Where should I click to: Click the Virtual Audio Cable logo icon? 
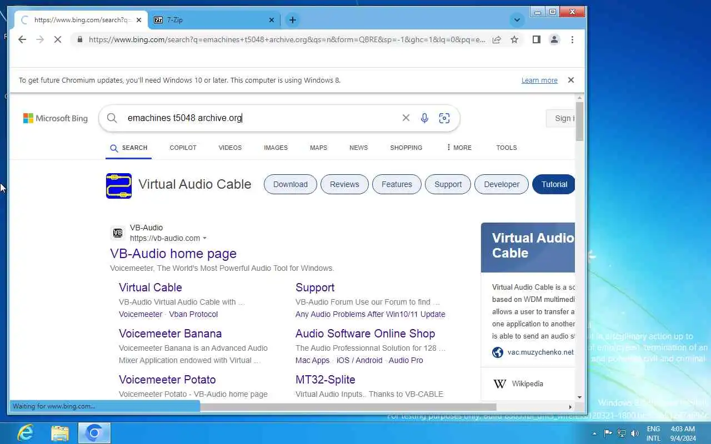coord(119,185)
